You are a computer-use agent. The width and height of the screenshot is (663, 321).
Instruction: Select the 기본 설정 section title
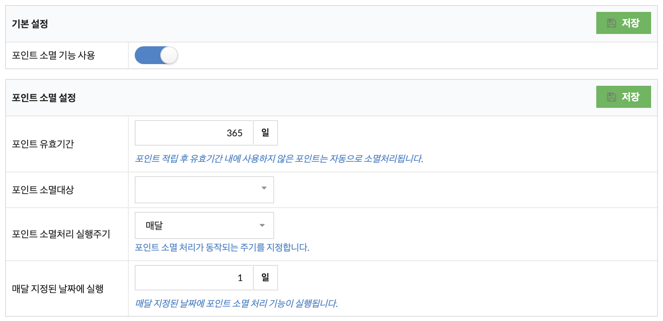30,24
